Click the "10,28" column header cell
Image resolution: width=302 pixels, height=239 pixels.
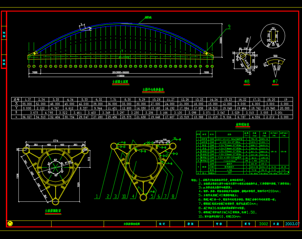(x=156, y=99)
